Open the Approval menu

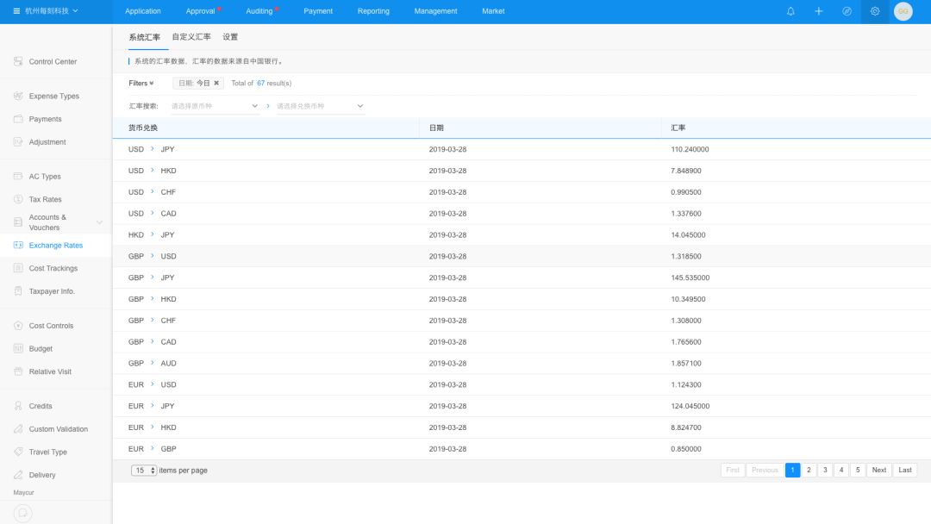click(200, 11)
